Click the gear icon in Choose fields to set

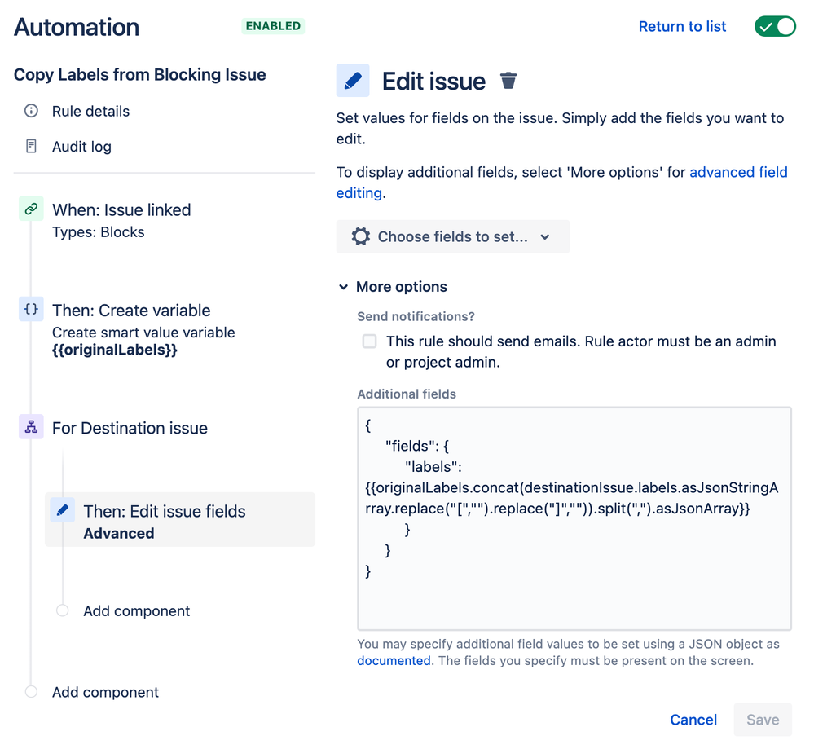click(361, 236)
